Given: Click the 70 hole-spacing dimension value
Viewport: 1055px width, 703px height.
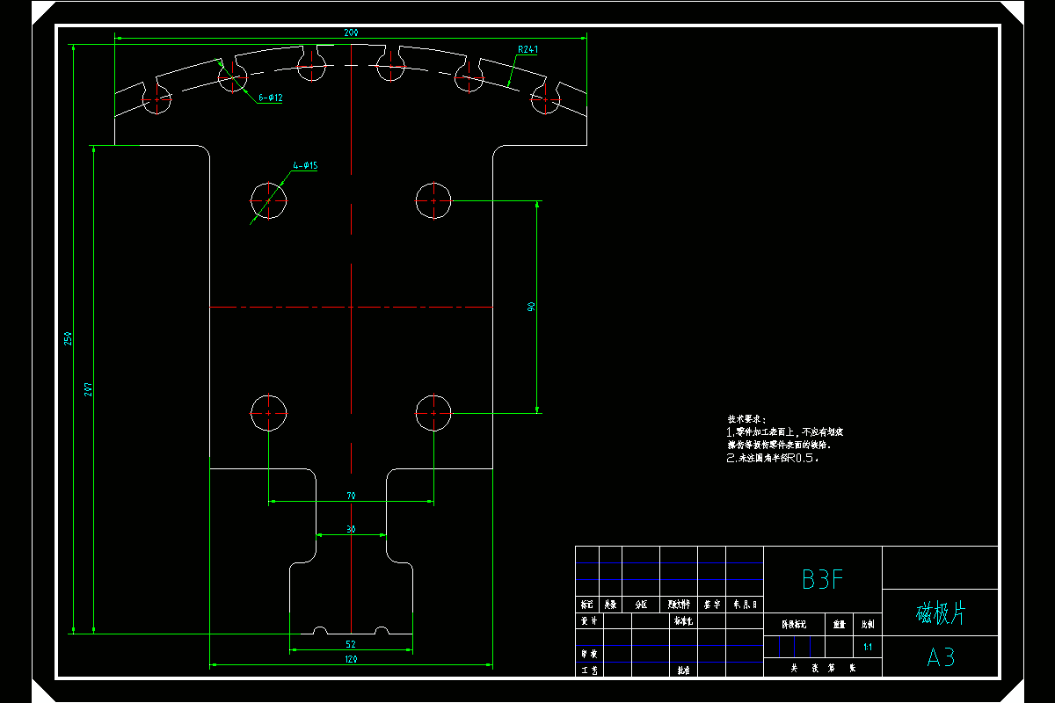Looking at the screenshot, I should pos(351,496).
